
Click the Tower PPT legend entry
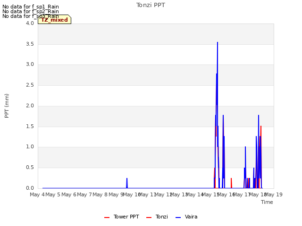122,217
